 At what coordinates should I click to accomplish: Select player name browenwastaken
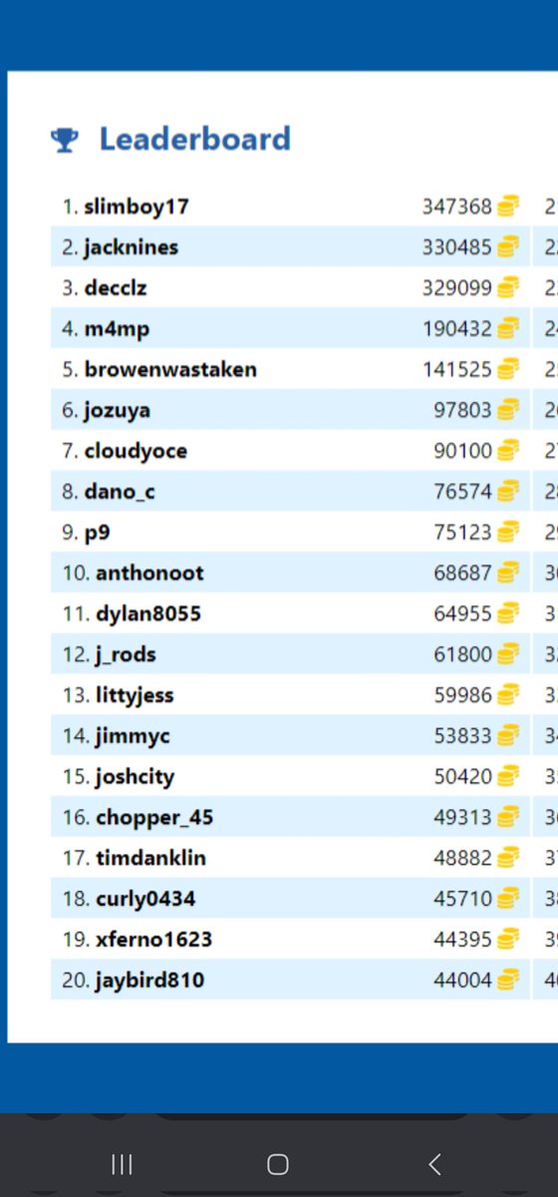pyautogui.click(x=170, y=369)
